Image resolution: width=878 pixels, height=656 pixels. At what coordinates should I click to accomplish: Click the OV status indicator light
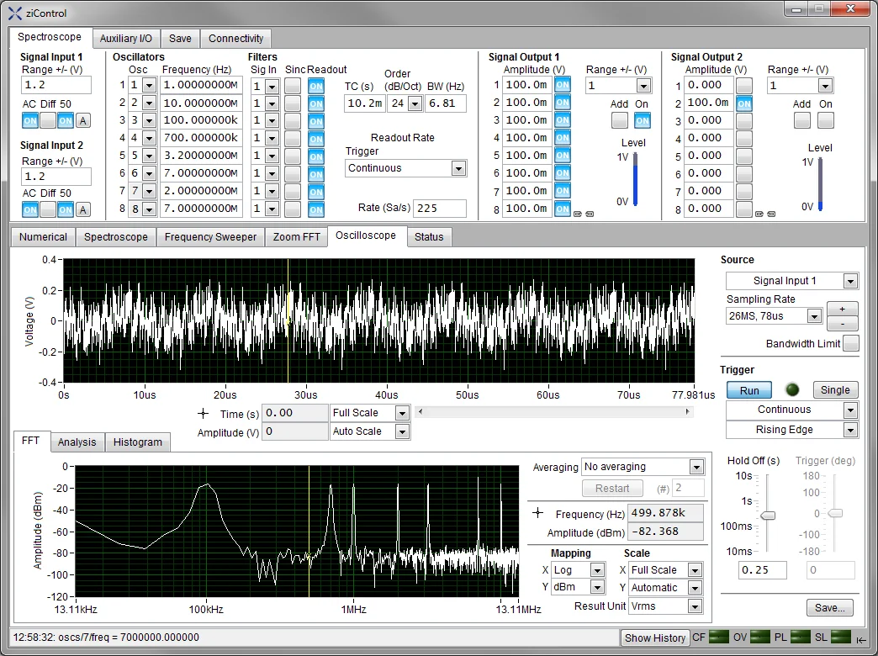[x=760, y=637]
